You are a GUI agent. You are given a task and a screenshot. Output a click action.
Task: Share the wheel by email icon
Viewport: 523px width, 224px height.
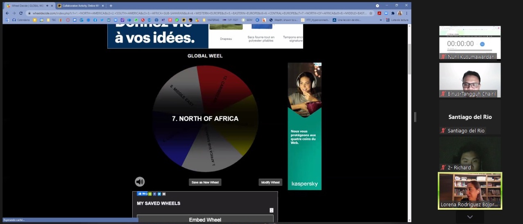pos(164,194)
